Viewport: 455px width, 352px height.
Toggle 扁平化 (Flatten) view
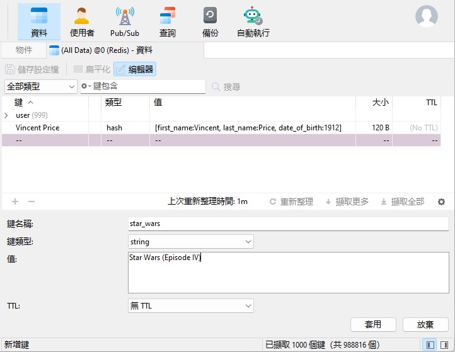(x=91, y=69)
